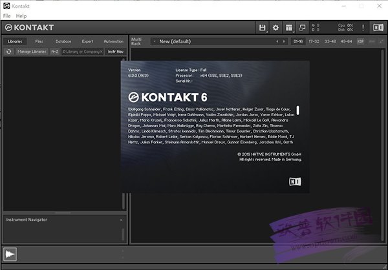Close the Kontakt window

(379, 6)
